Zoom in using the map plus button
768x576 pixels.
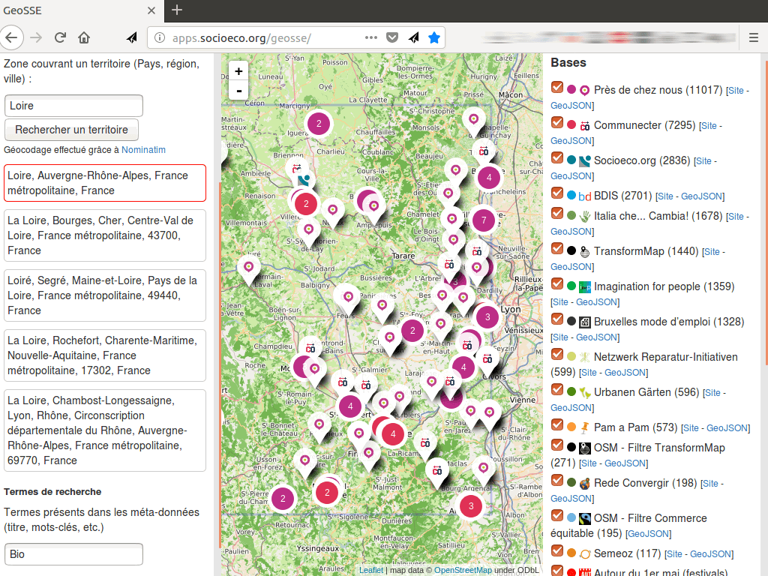[x=238, y=70]
